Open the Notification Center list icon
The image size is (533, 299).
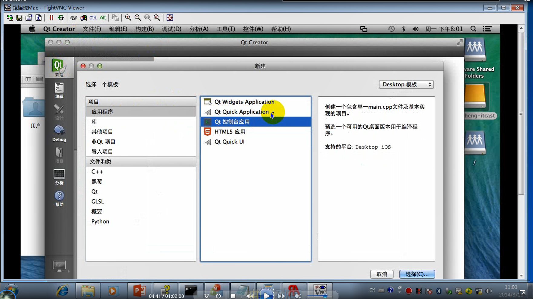487,29
